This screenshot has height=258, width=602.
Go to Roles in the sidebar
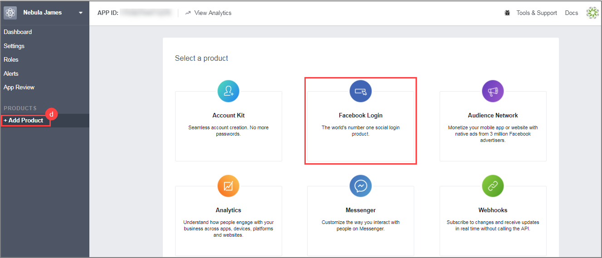11,59
